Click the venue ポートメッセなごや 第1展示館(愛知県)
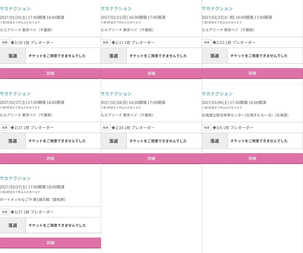This screenshot has width=303, height=253. tap(33, 200)
